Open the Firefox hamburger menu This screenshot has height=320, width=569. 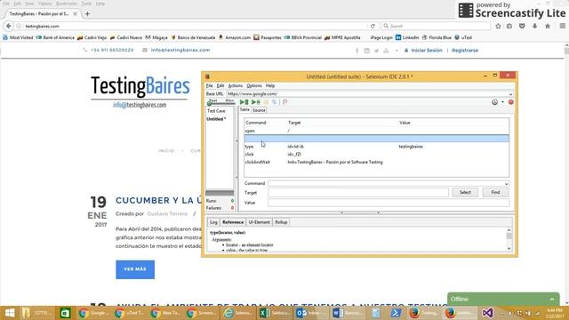(x=563, y=26)
